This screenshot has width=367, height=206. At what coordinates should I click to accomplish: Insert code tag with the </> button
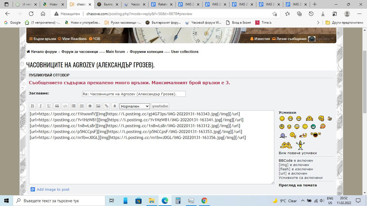pos(65,106)
